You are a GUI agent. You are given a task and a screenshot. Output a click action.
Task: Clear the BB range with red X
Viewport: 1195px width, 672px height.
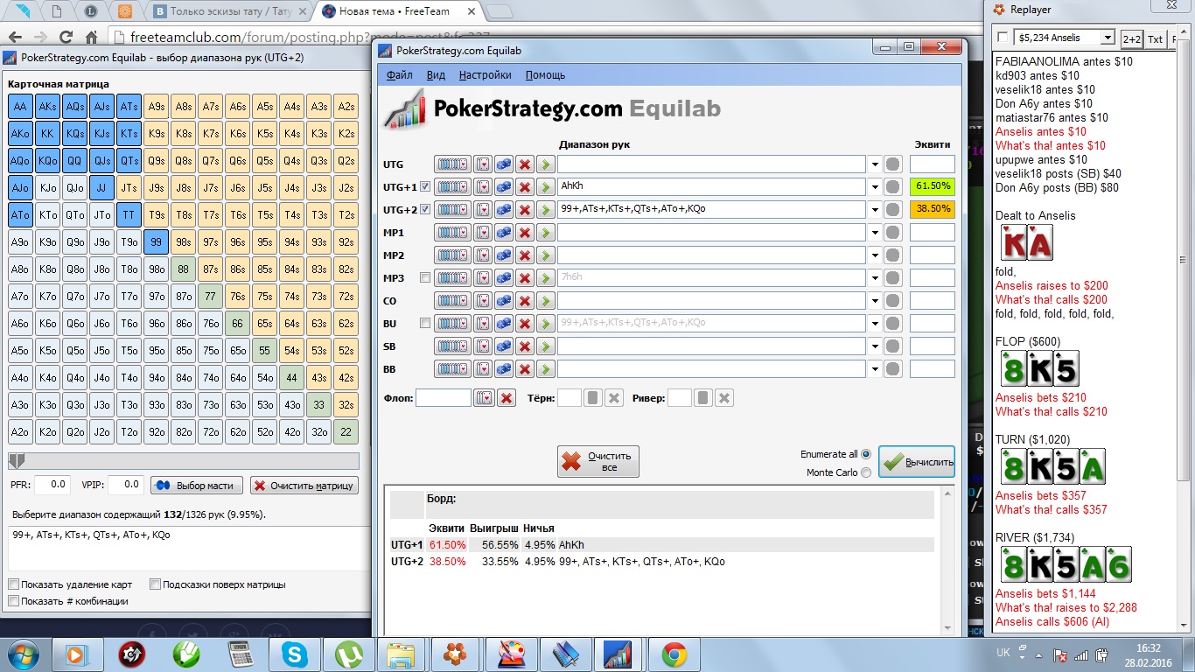[x=525, y=369]
